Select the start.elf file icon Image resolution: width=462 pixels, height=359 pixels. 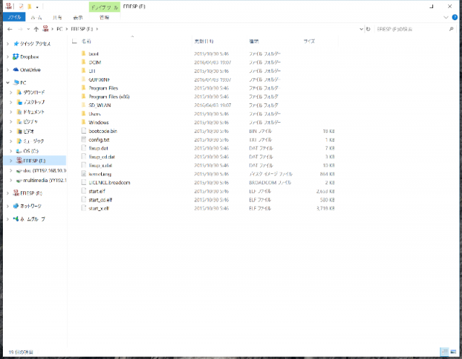[84, 191]
